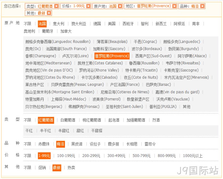Select origin 加拿大
This screenshot has height=179, width=223.
click(66, 31)
